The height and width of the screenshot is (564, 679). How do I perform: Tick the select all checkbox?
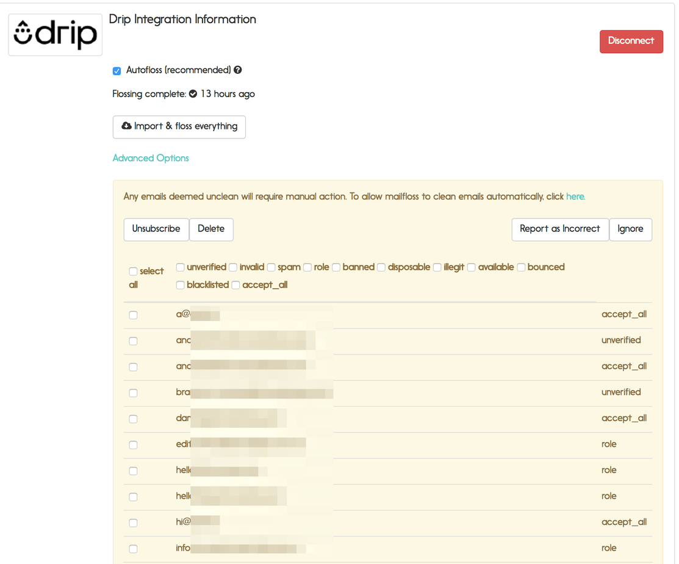[x=133, y=271]
